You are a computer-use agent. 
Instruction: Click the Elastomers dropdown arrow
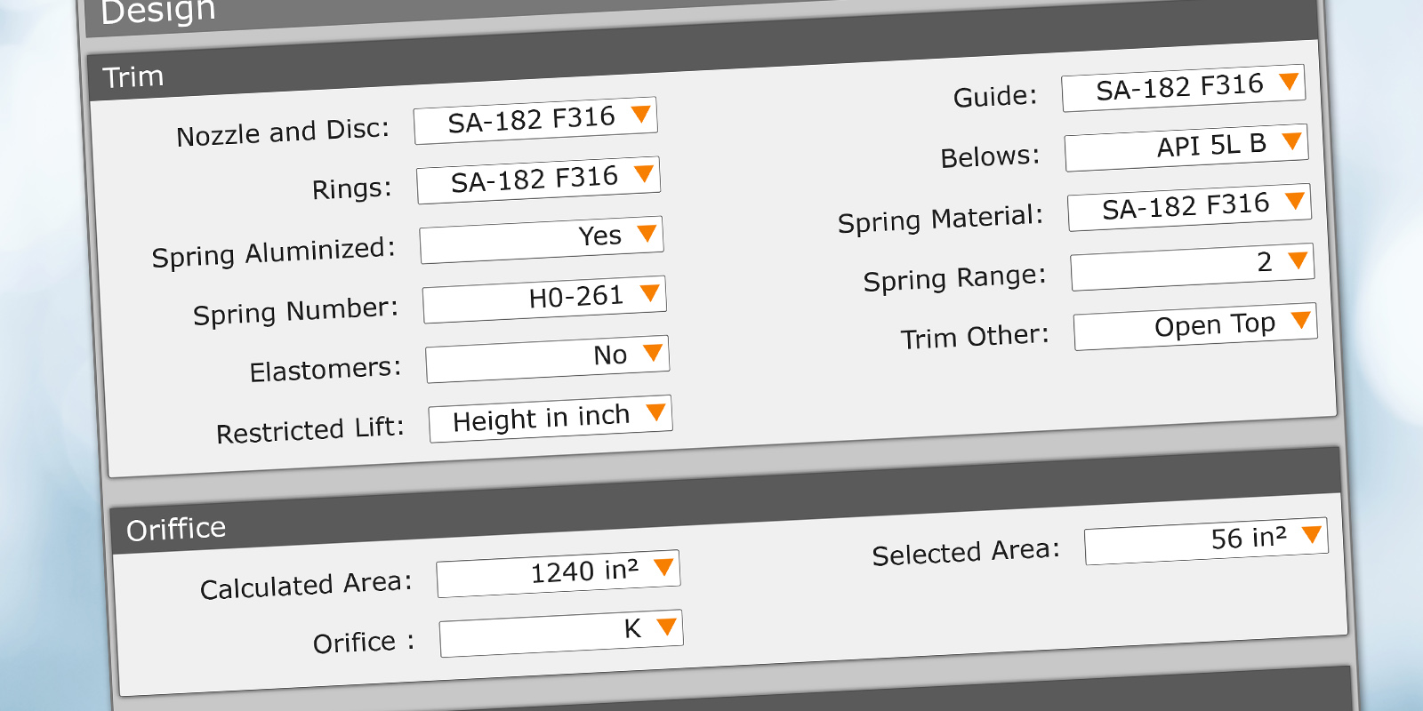653,352
